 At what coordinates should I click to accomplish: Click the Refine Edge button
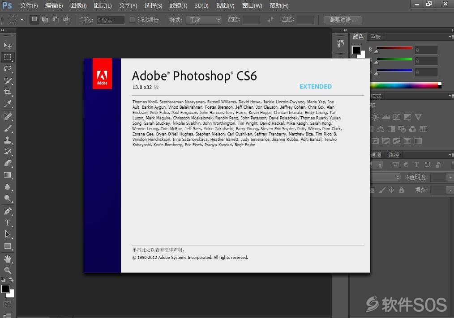click(x=343, y=20)
